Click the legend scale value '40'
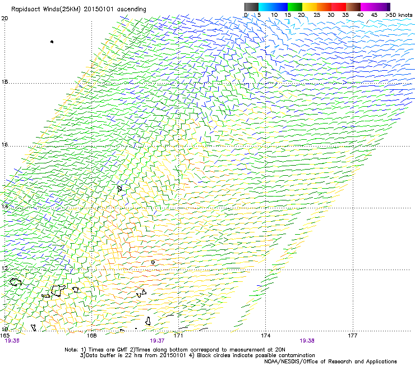 coord(360,15)
